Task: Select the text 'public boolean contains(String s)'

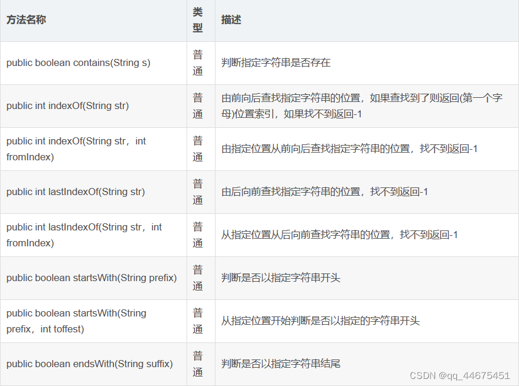Action: click(x=79, y=63)
